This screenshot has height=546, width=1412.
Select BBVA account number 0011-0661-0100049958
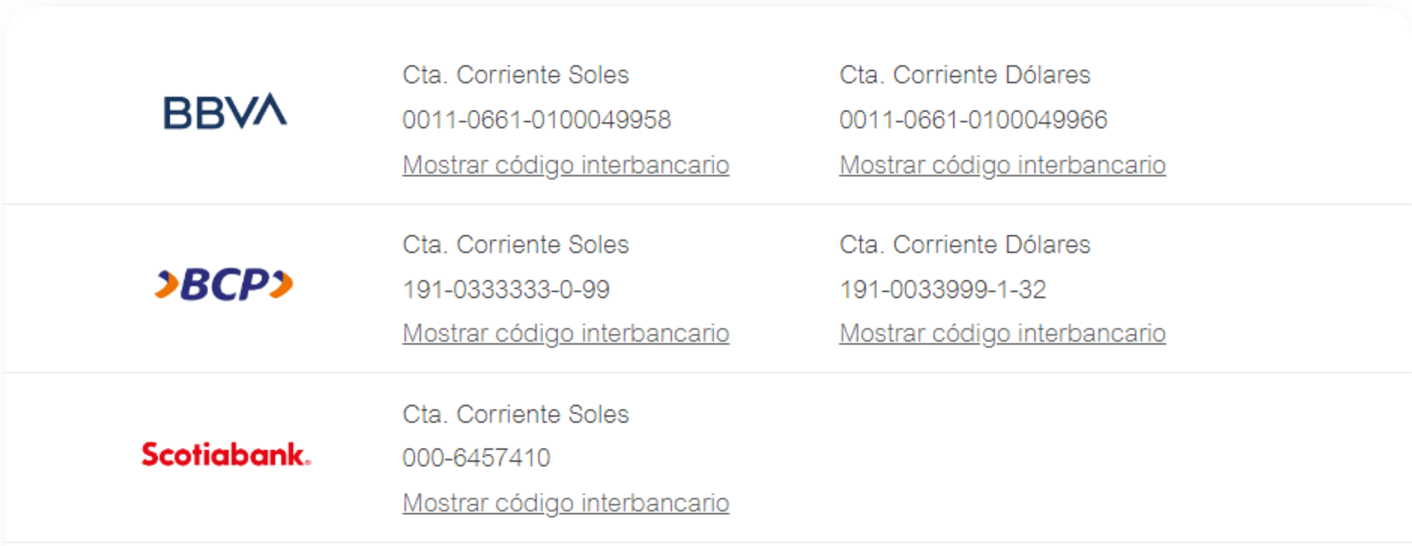click(536, 119)
